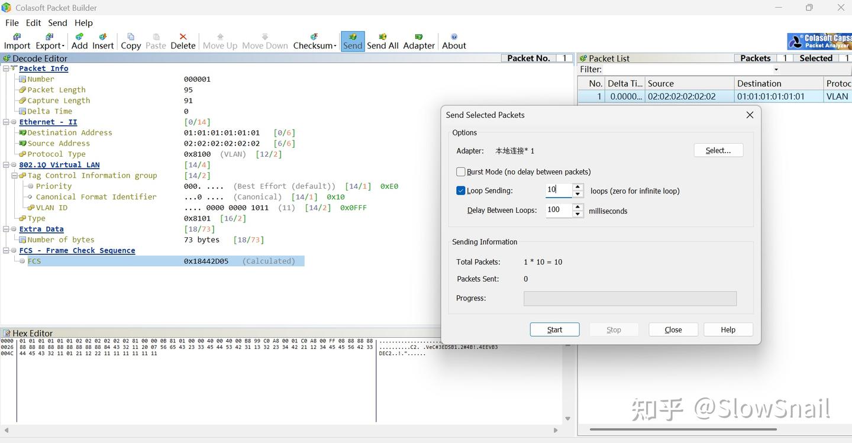Screen dimensions: 852x443
Task: Click the Select... adapter button
Action: [x=718, y=151]
